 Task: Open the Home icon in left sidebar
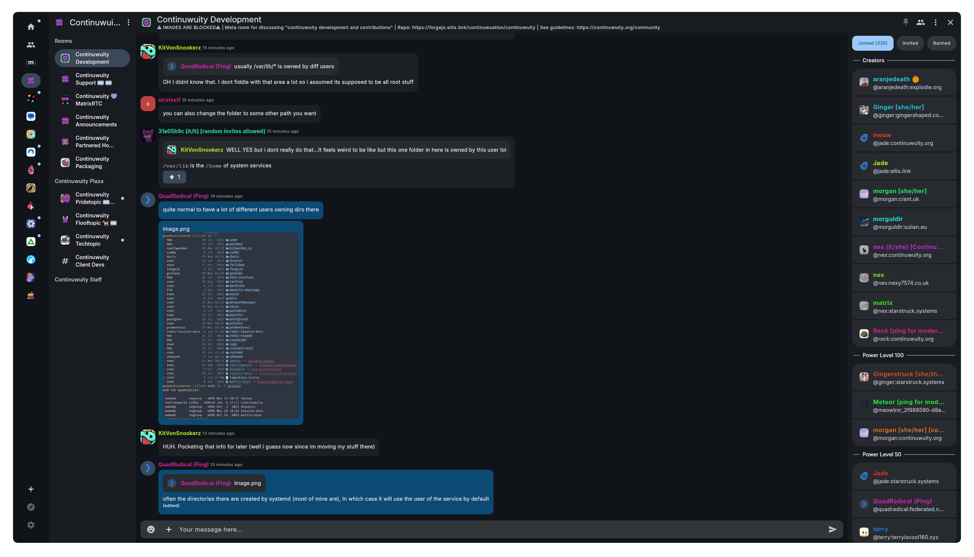[31, 27]
